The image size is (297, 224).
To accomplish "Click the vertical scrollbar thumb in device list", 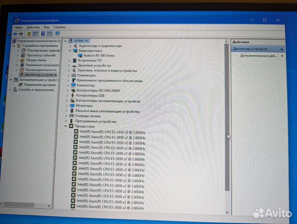I will coord(227,117).
